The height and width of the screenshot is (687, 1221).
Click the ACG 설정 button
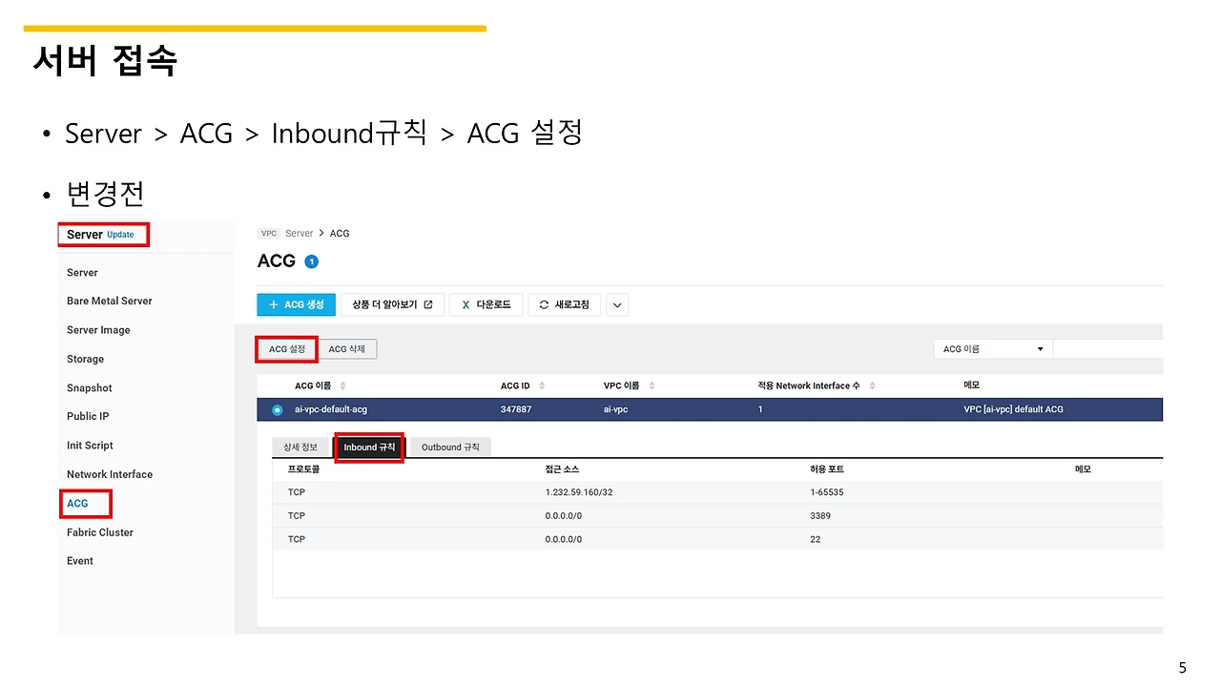coord(286,349)
